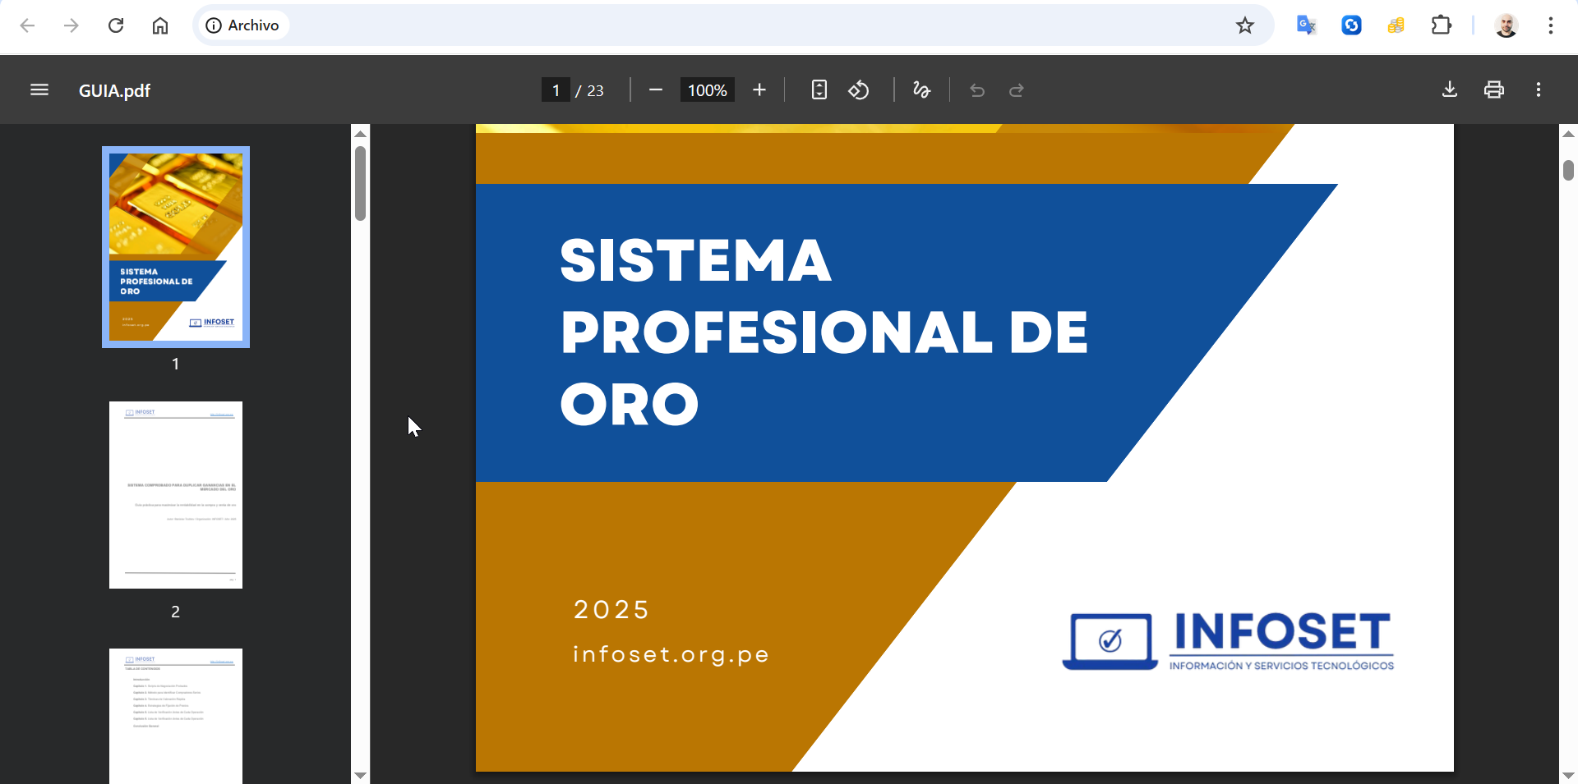Print the PDF document
This screenshot has width=1578, height=784.
pos(1494,89)
